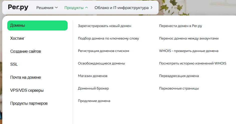This screenshot has height=124, width=236.
Task: Open Перенести домен в Рег.ру
Action: click(180, 26)
